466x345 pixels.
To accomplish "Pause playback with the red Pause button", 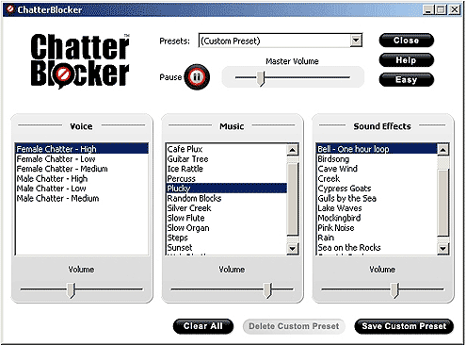I will [x=197, y=77].
